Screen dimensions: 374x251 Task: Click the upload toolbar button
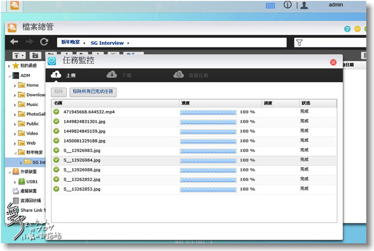coord(18,55)
